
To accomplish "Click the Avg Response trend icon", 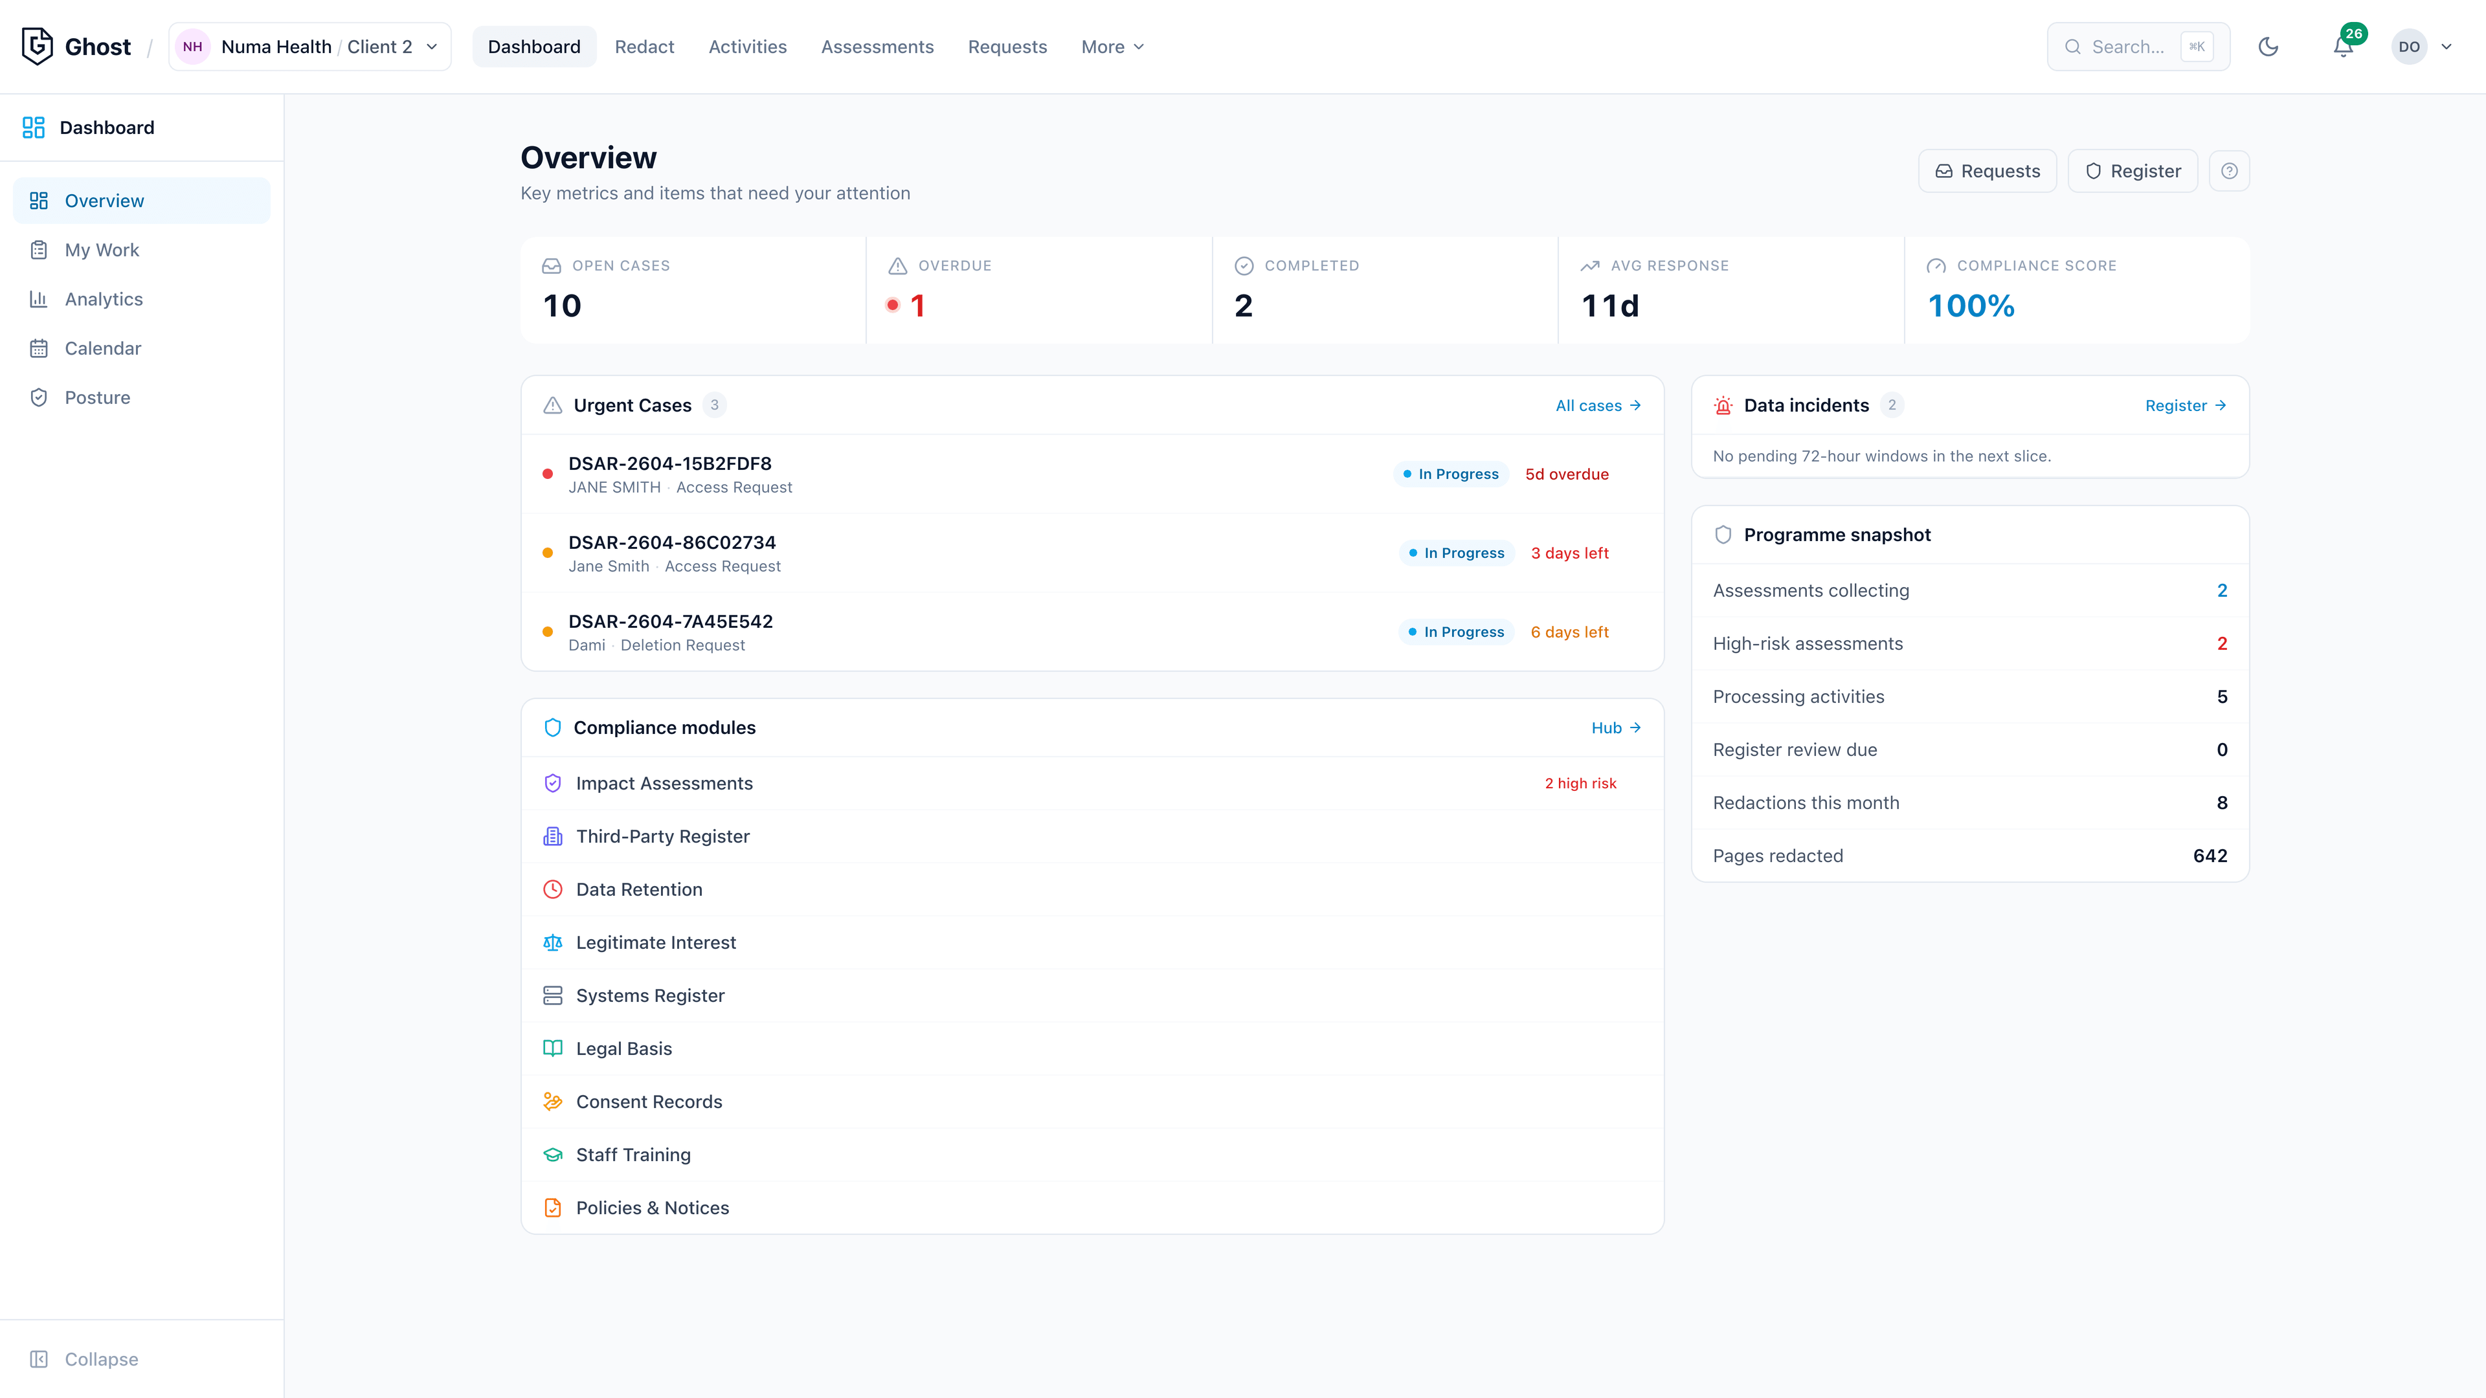I will tap(1589, 265).
